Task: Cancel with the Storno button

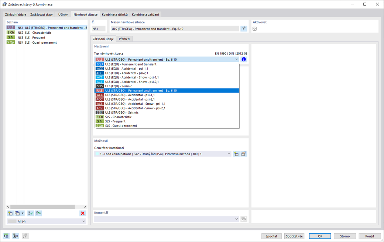Action: (345, 236)
